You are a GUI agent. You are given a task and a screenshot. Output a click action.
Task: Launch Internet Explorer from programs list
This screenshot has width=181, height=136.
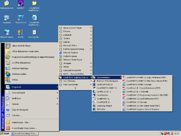coord(70,53)
